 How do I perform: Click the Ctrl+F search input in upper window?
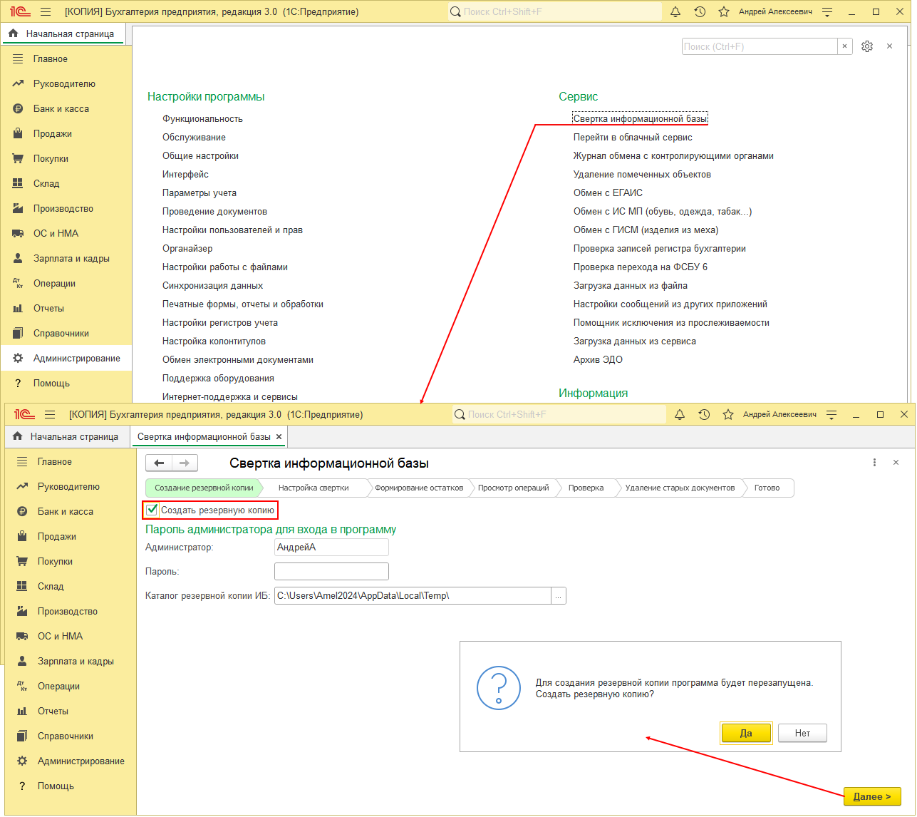tap(760, 46)
